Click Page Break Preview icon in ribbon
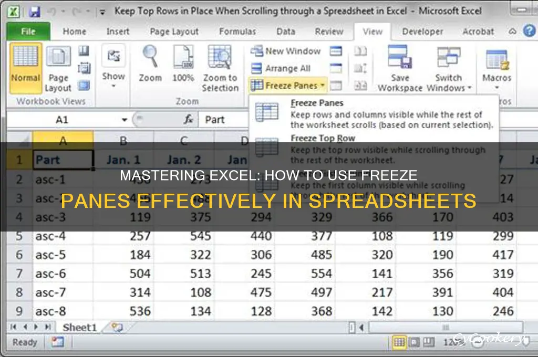The width and height of the screenshot is (538, 357). (84, 51)
